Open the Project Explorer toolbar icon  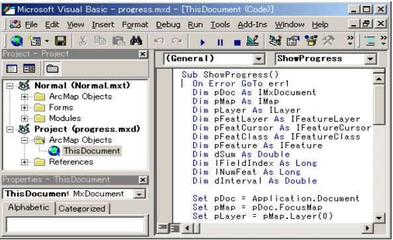point(275,40)
